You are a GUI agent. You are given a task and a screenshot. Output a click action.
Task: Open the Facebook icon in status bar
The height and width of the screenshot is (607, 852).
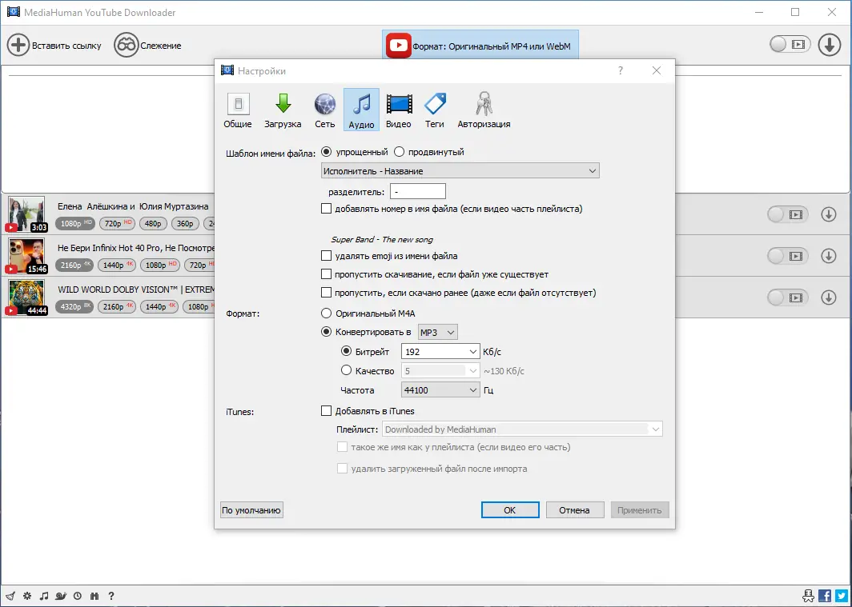tap(824, 596)
